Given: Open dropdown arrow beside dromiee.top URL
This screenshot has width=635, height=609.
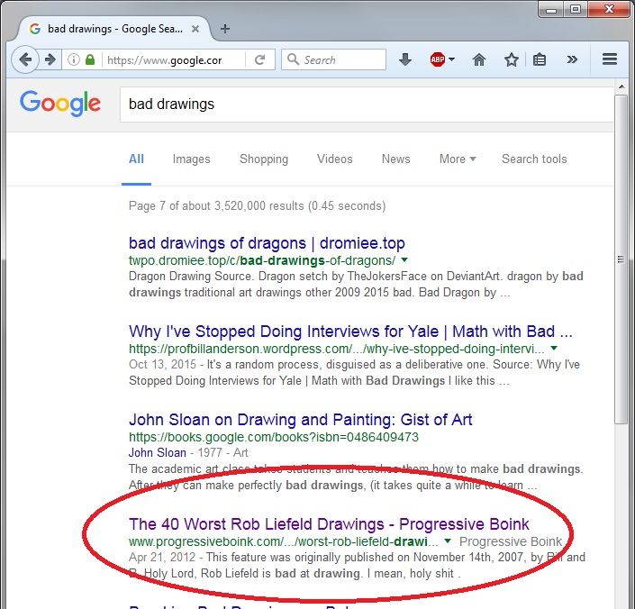Looking at the screenshot, I should 405,261.
